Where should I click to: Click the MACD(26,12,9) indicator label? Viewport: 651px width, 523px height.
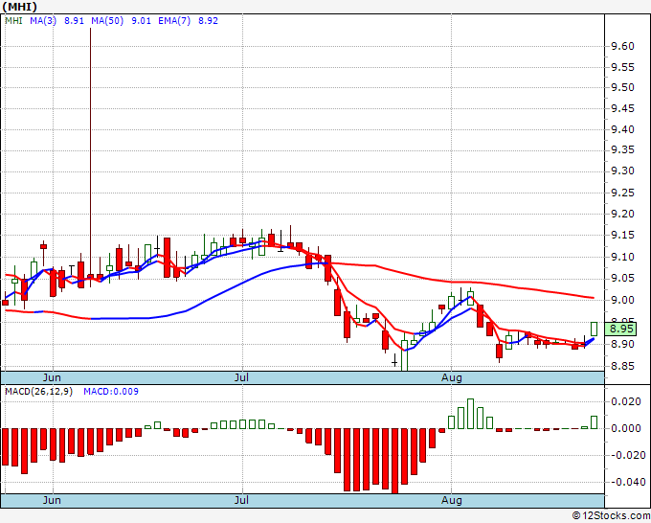38,392
